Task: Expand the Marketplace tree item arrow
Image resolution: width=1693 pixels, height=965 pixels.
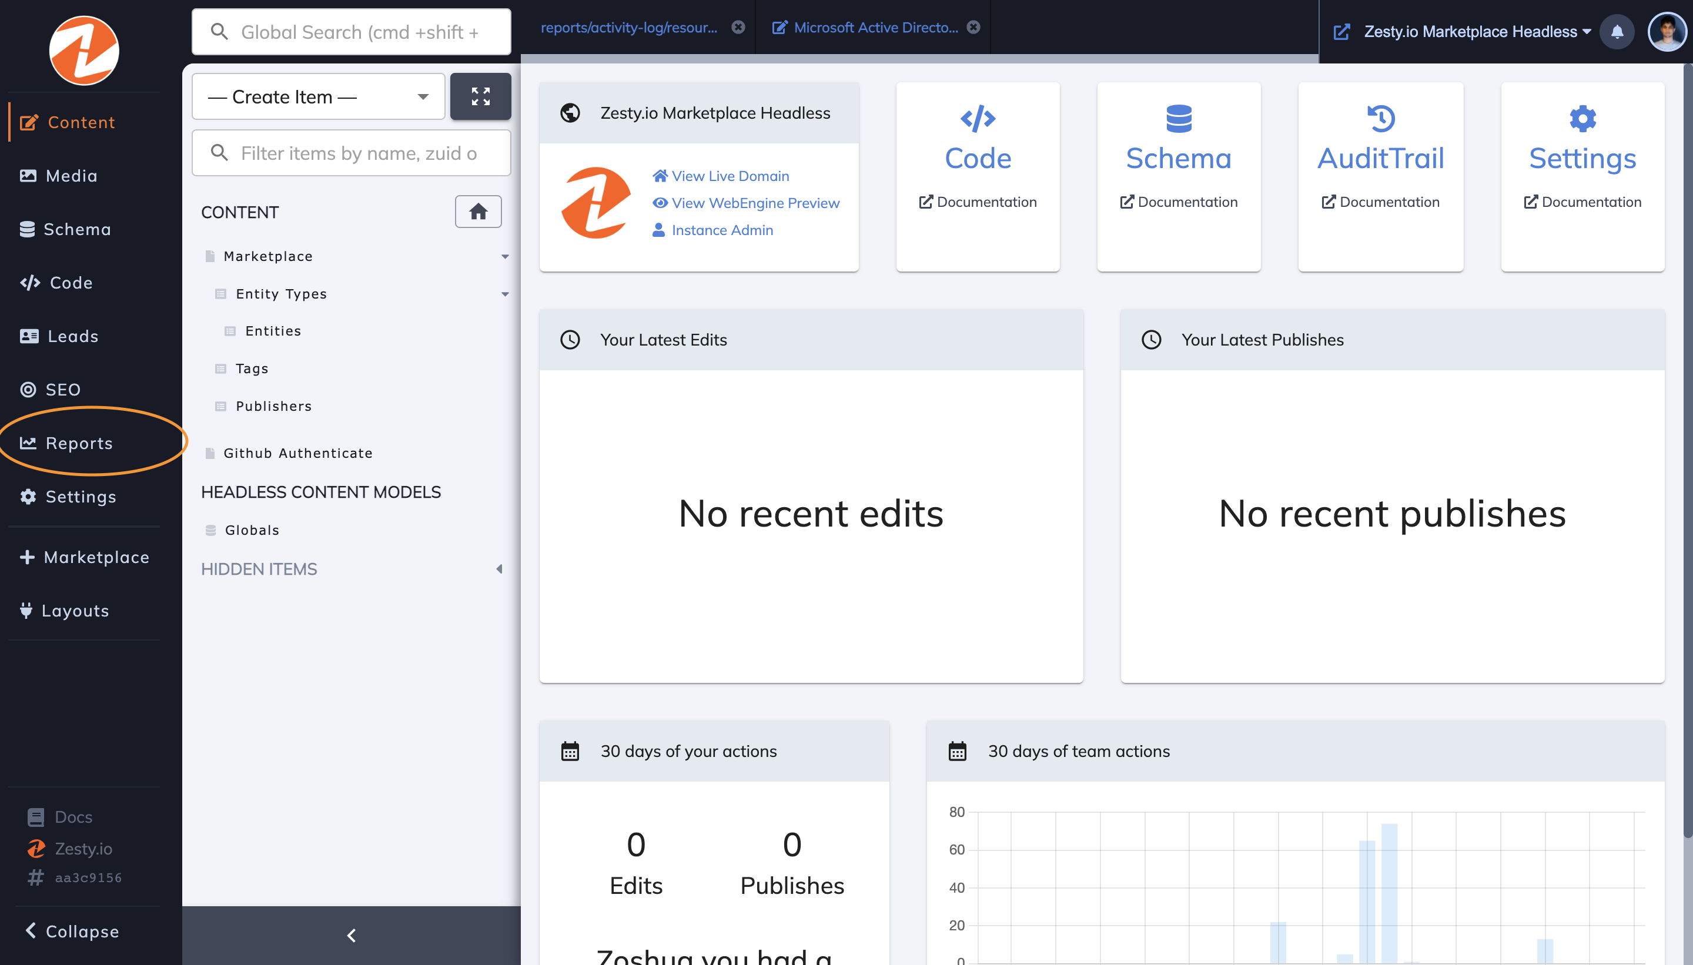Action: [505, 256]
